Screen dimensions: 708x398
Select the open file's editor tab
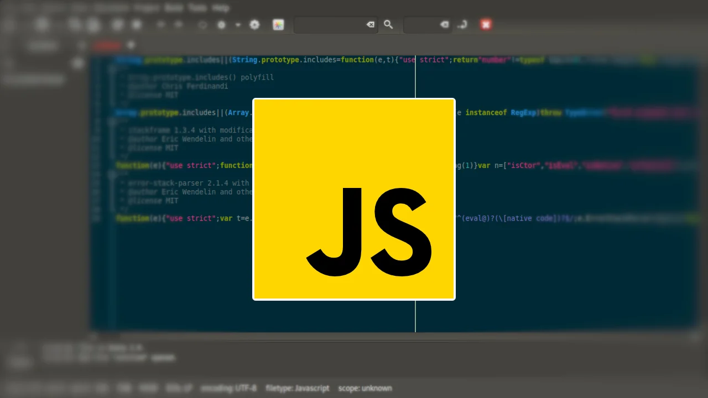(x=107, y=45)
